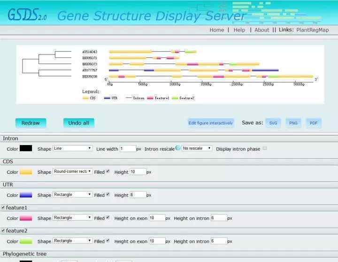Click the GSDS 2.0 logo
The height and width of the screenshot is (262, 338).
pos(27,15)
